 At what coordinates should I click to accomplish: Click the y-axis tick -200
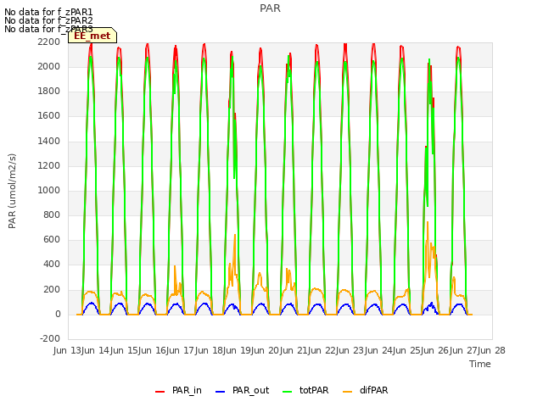50,338
